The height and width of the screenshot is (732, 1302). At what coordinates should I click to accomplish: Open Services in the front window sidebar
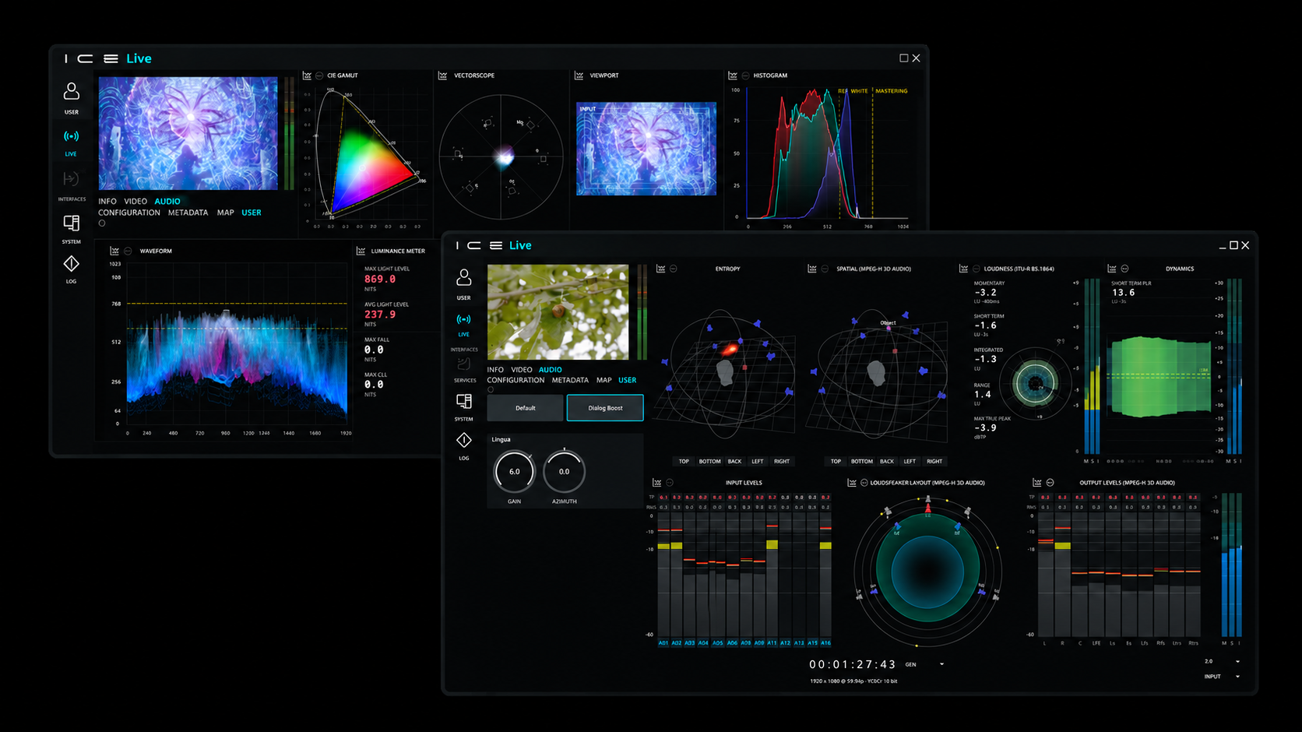[x=464, y=364]
